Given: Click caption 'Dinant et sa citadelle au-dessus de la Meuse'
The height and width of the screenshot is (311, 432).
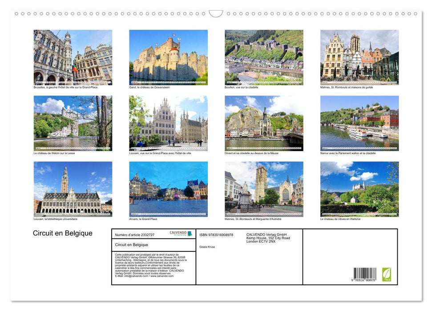Looking at the screenshot, I should coord(251,153).
